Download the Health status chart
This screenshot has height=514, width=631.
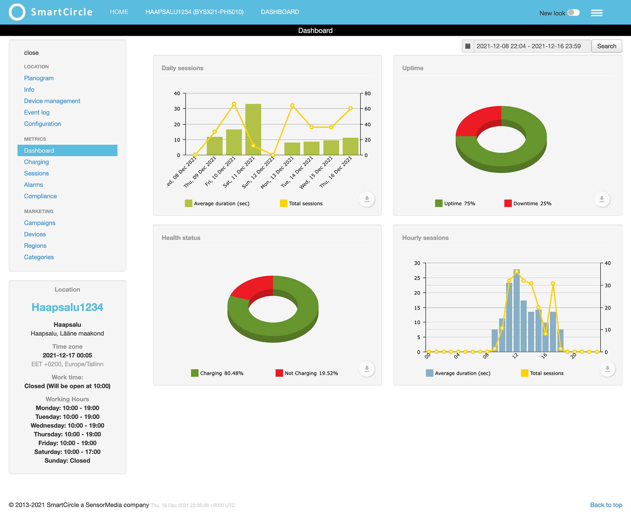[x=367, y=369]
